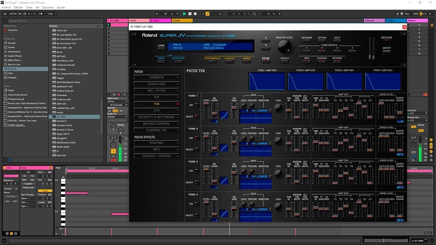Open the LFO patch page
The image size is (436, 245).
[x=157, y=110]
